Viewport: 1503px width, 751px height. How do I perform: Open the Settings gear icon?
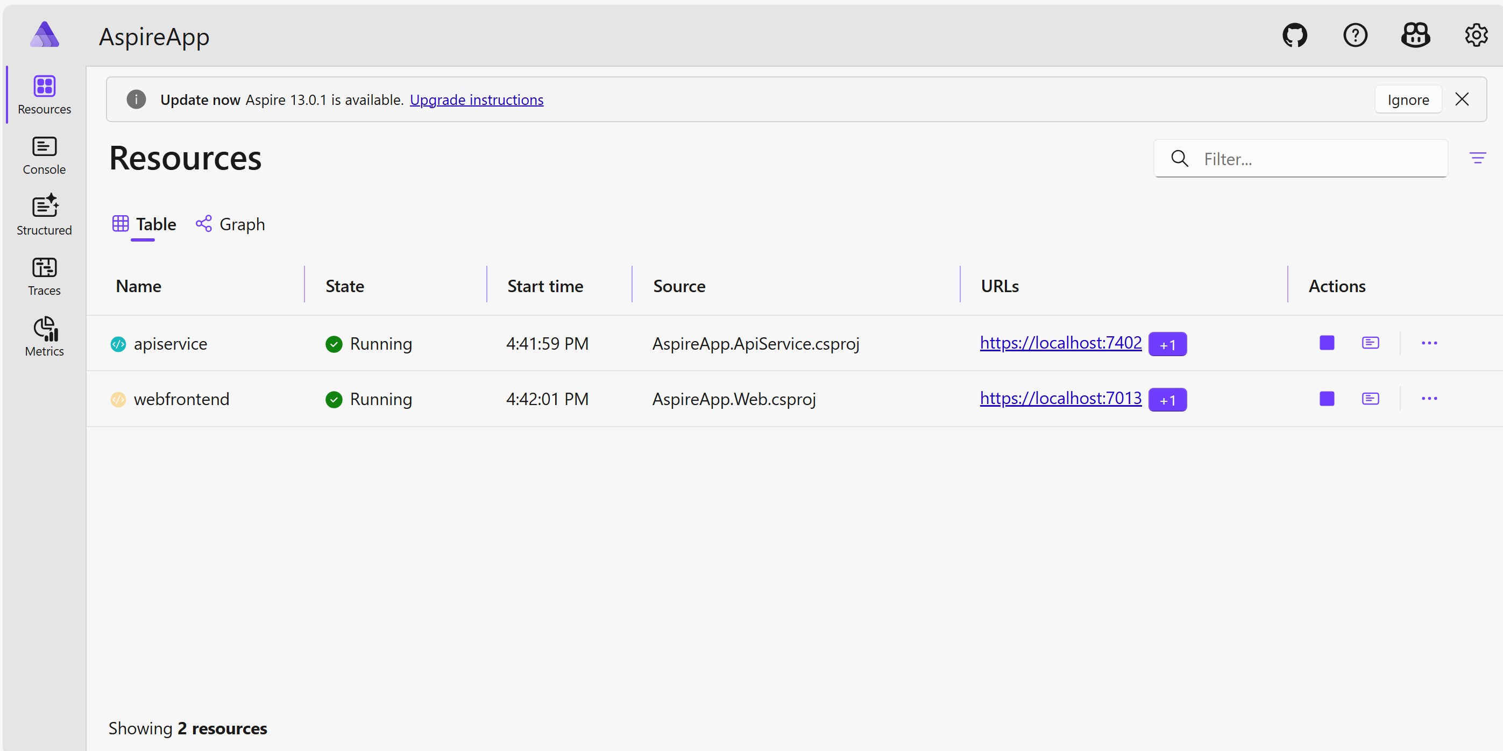click(x=1476, y=36)
